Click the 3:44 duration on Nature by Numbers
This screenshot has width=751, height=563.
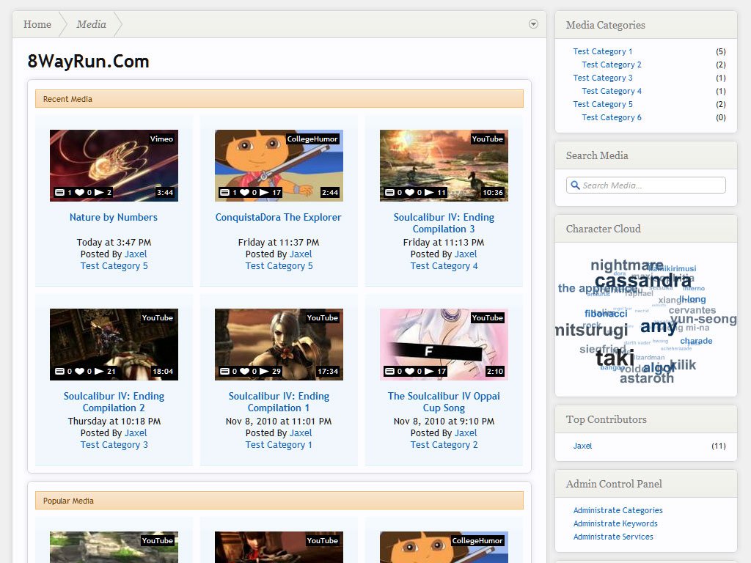[x=165, y=193]
